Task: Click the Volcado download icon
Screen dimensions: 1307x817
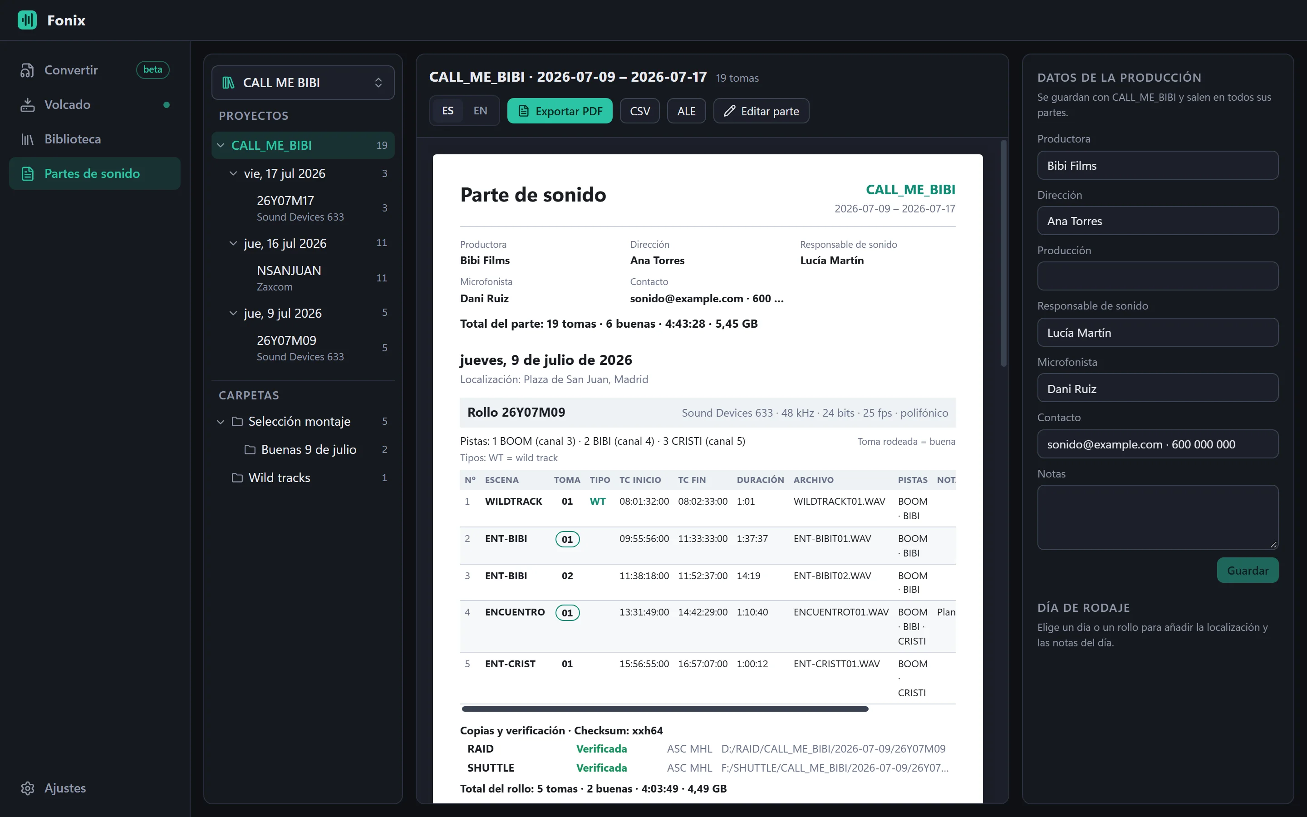Action: tap(28, 105)
